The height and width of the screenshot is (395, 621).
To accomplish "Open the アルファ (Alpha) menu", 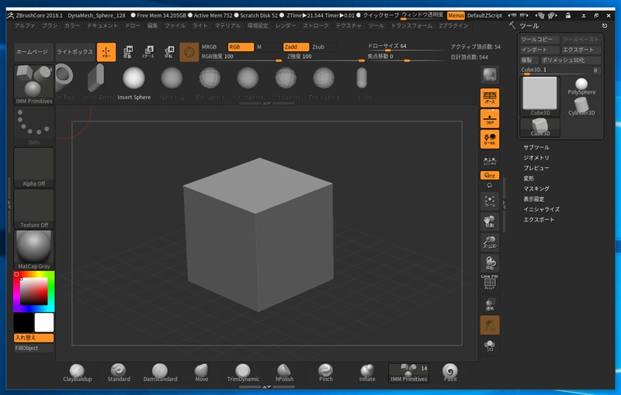I will [25, 26].
